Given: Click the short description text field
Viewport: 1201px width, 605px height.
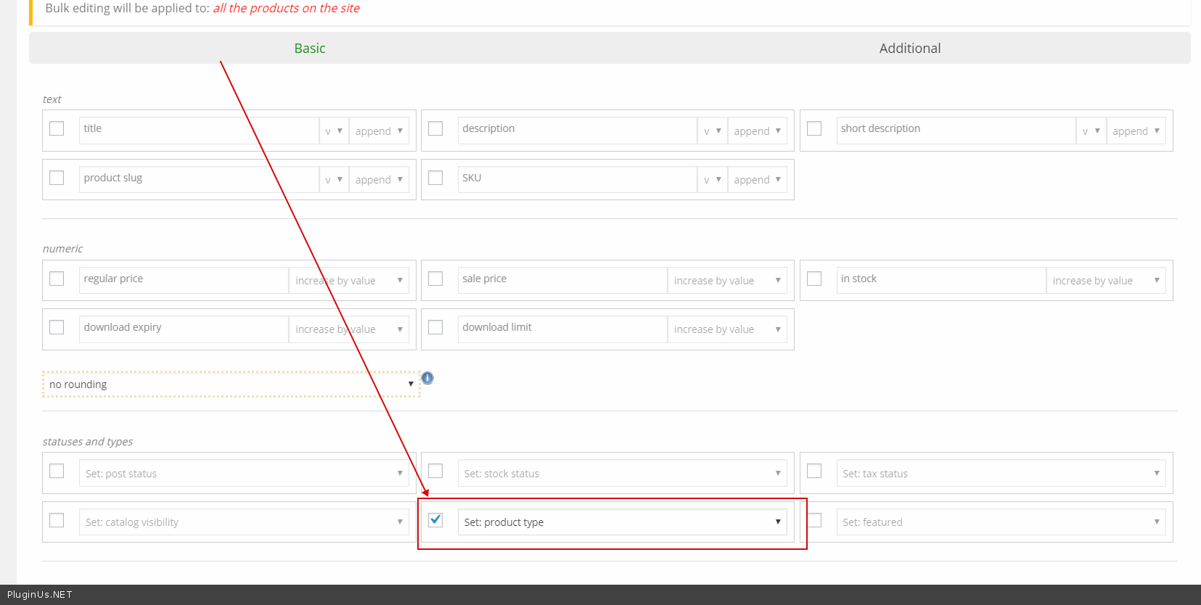Looking at the screenshot, I should pyautogui.click(x=955, y=129).
